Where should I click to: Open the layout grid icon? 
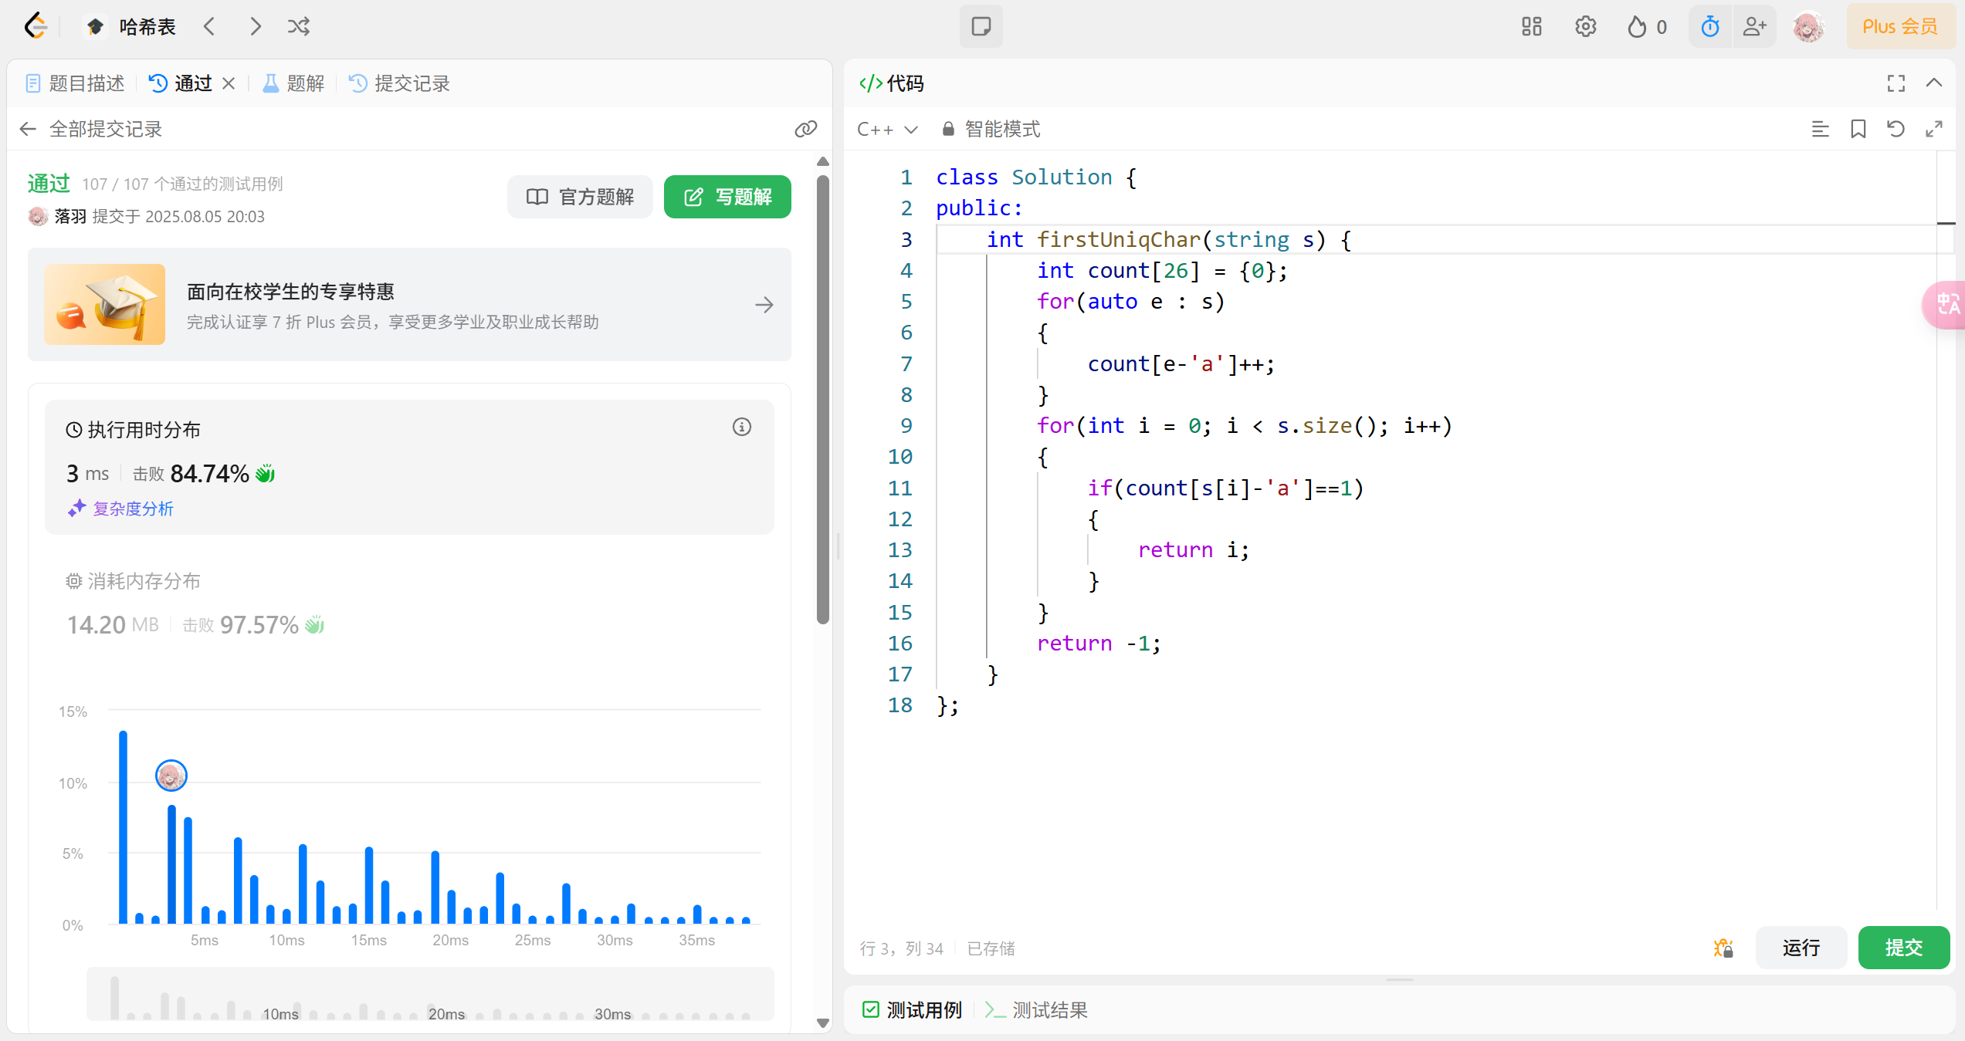coord(1531,27)
